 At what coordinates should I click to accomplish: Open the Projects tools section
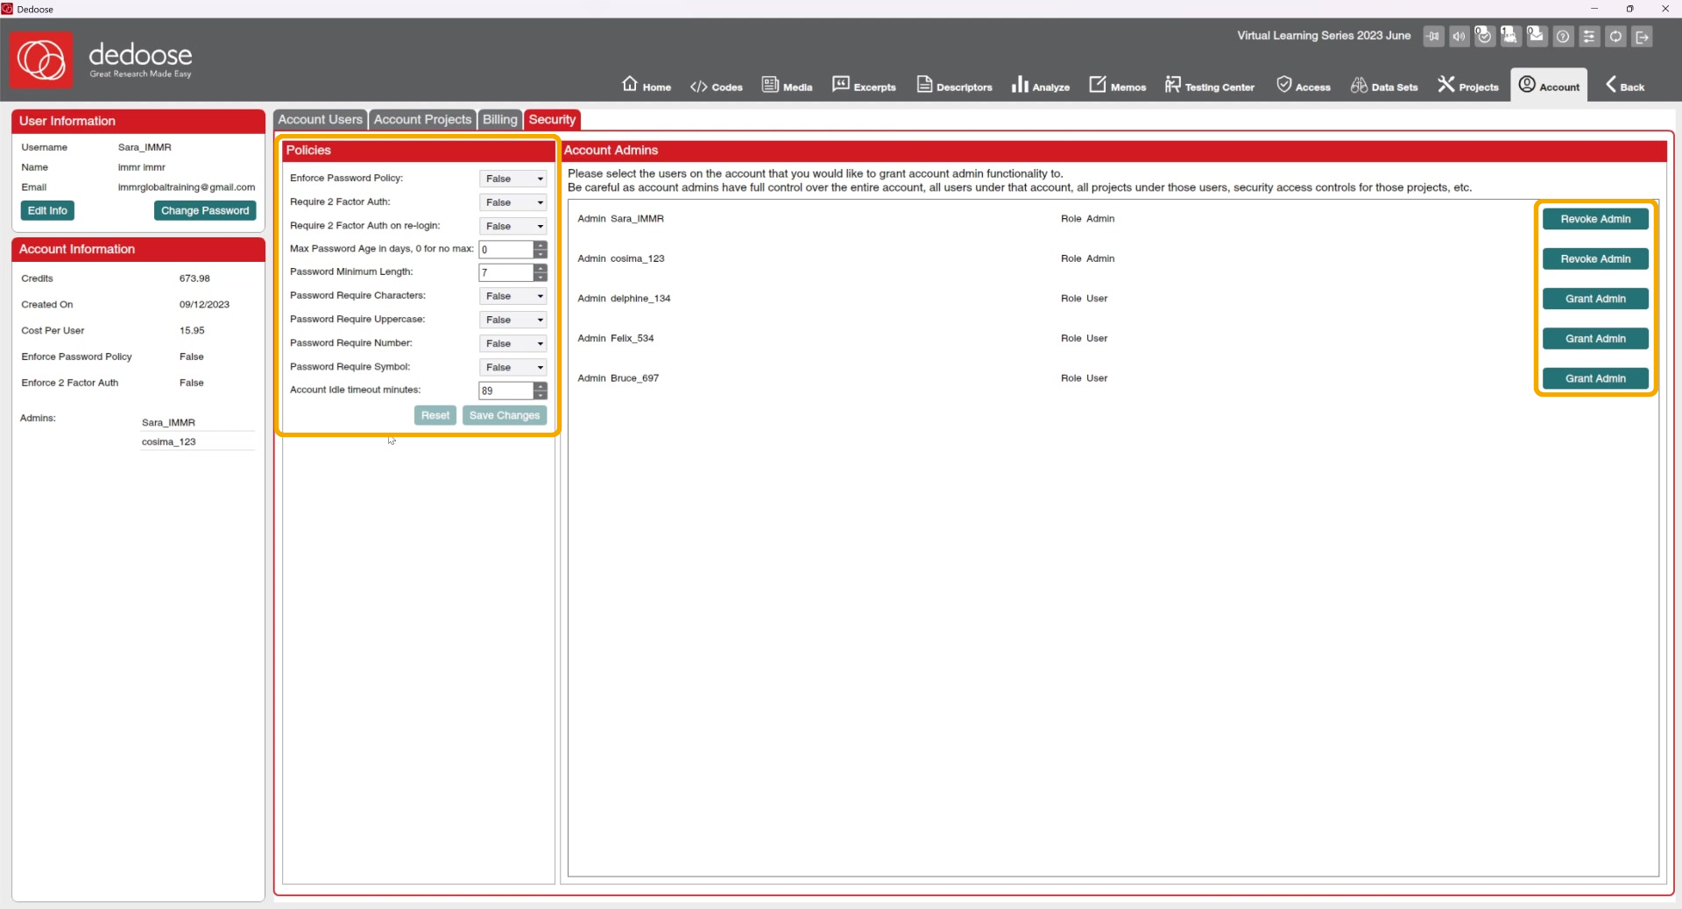[x=1467, y=85]
